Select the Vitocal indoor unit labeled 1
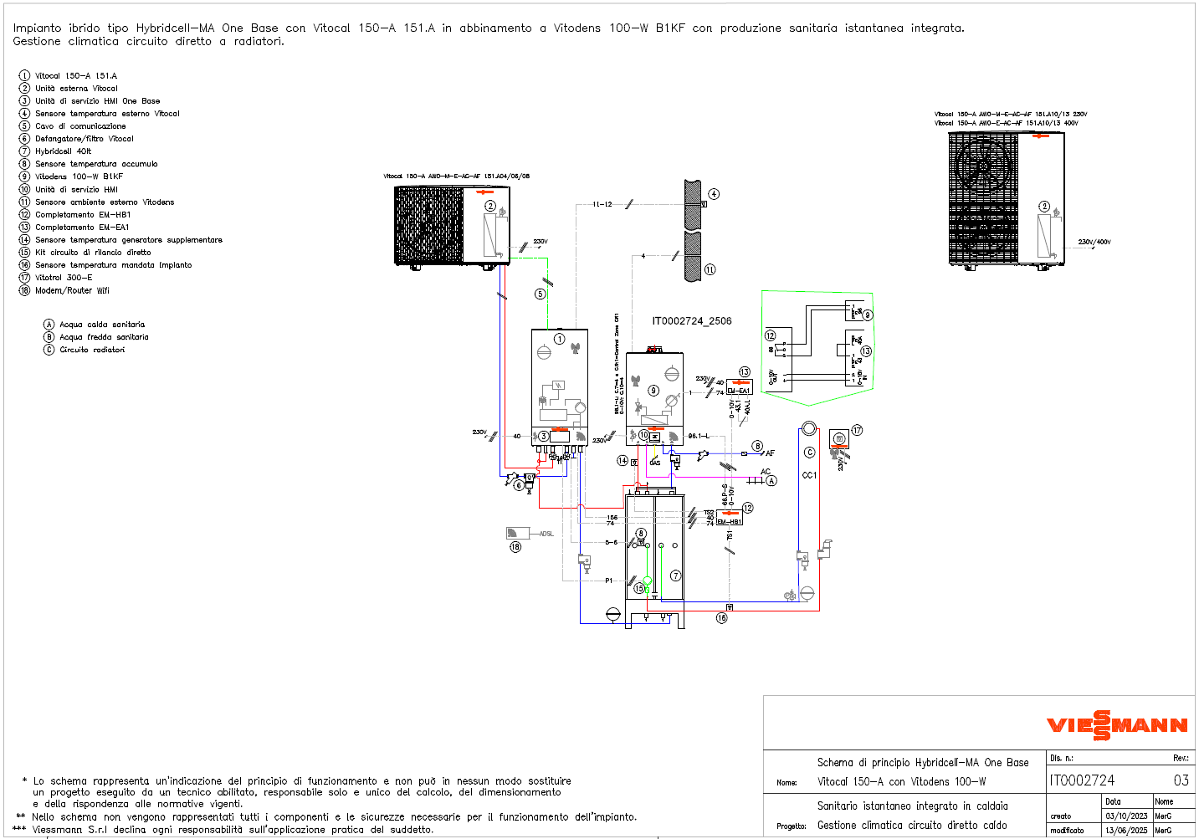 point(559,386)
